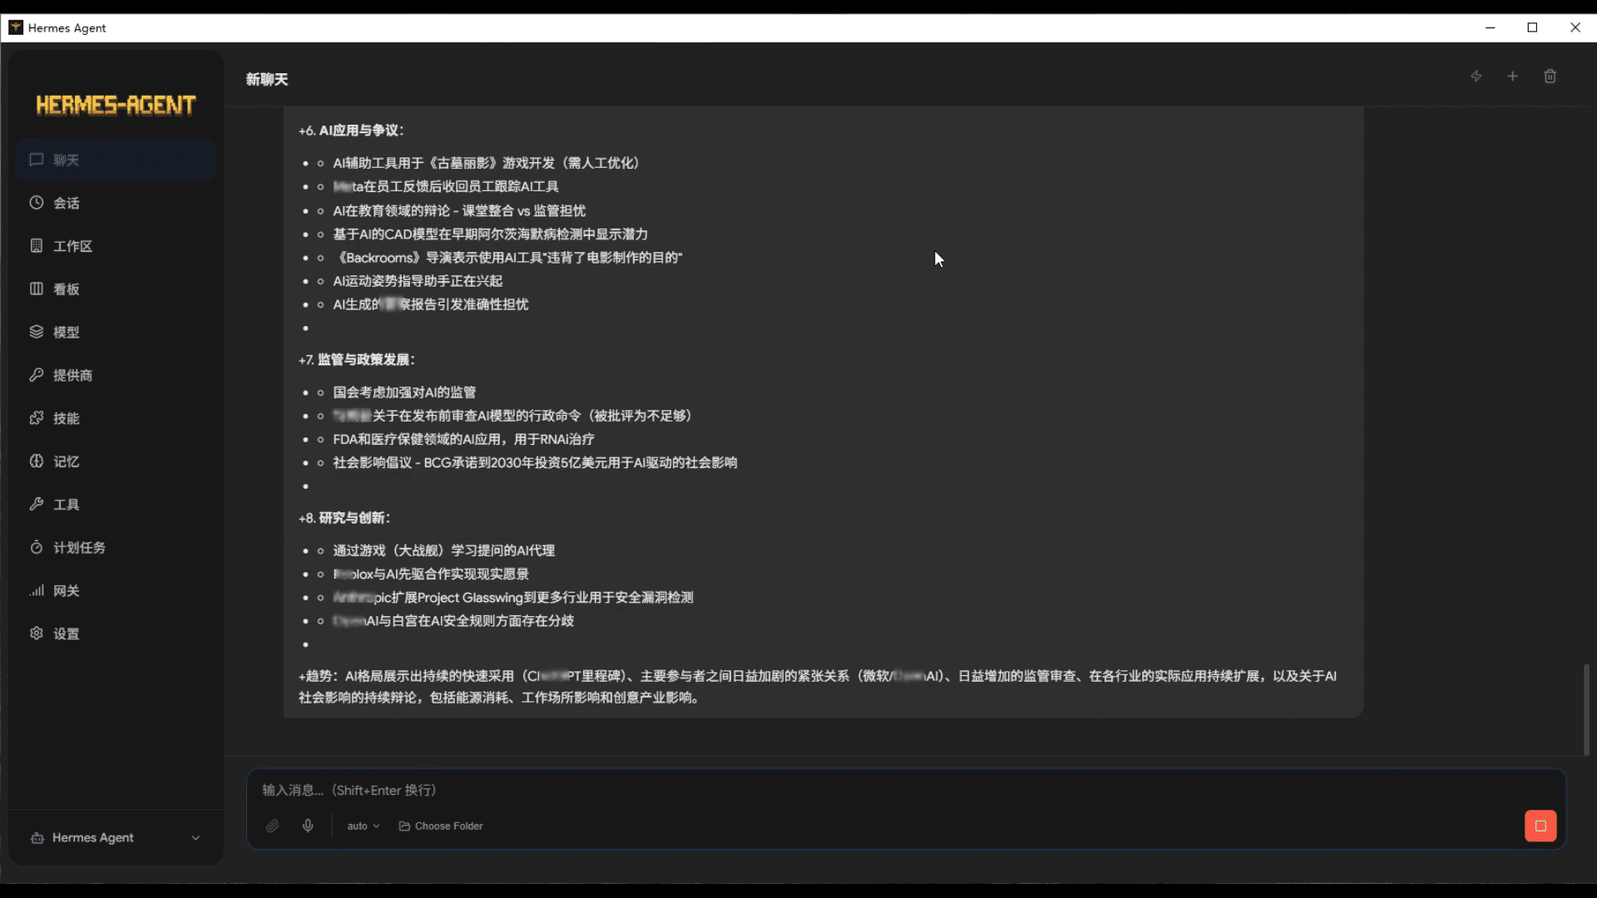
Task: Click the HERMES-AGENT logo
Action: point(116,105)
